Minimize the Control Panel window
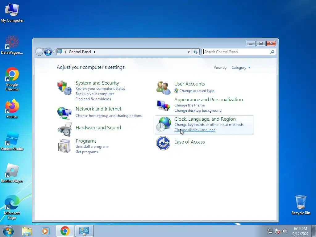 pos(251,44)
